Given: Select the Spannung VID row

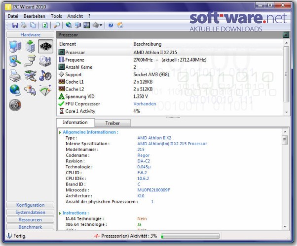Looking at the screenshot, I should [x=170, y=96].
